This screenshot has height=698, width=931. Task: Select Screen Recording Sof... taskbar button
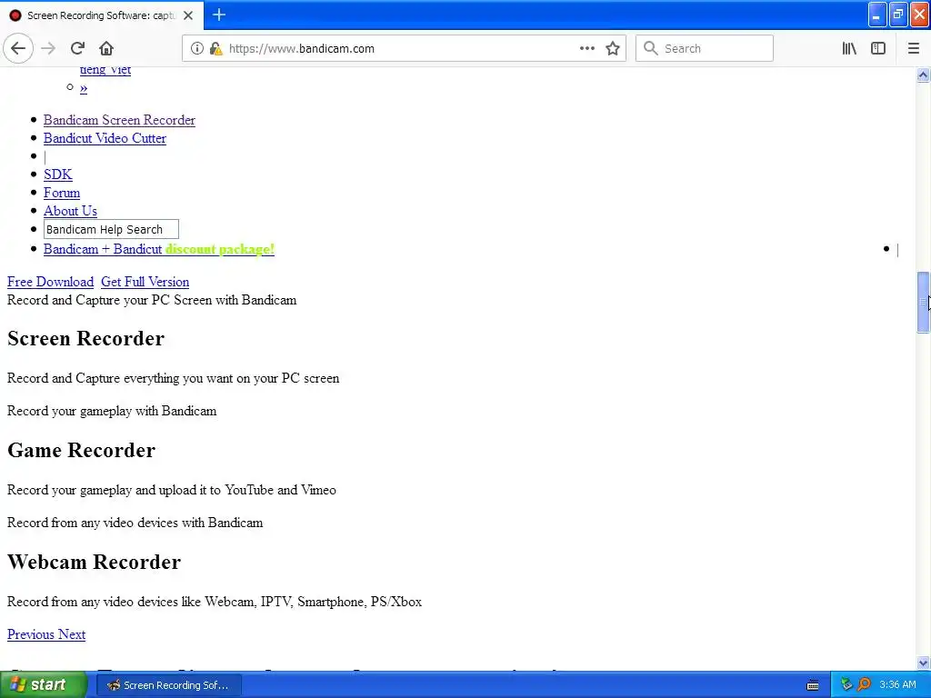click(x=167, y=685)
